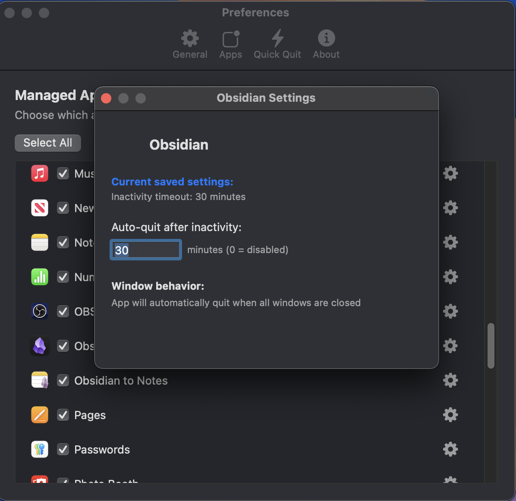Click the Passwords app icon

[x=40, y=449]
